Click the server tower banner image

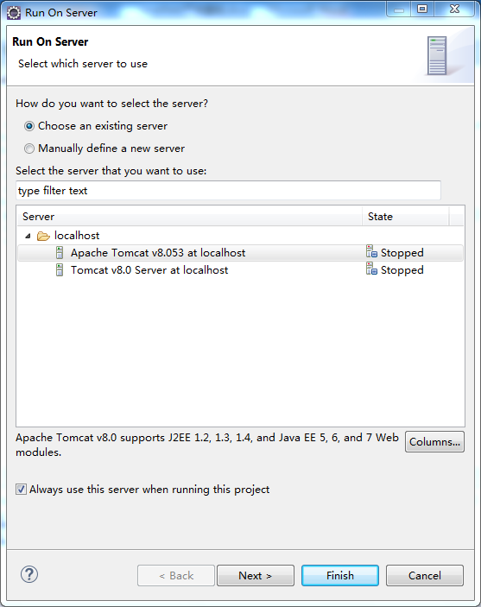tap(437, 56)
